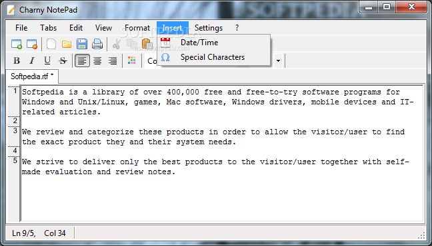
Task: Minimize the Charny NotePad window
Action: 369,7
